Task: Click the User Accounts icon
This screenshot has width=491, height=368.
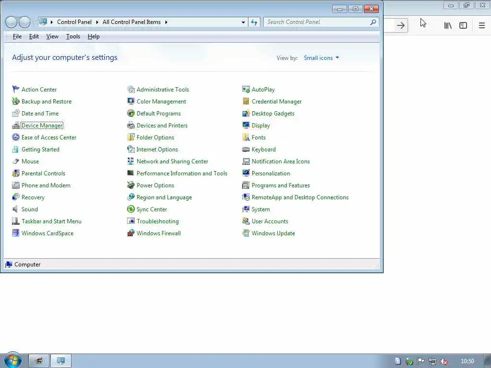Action: (x=246, y=221)
